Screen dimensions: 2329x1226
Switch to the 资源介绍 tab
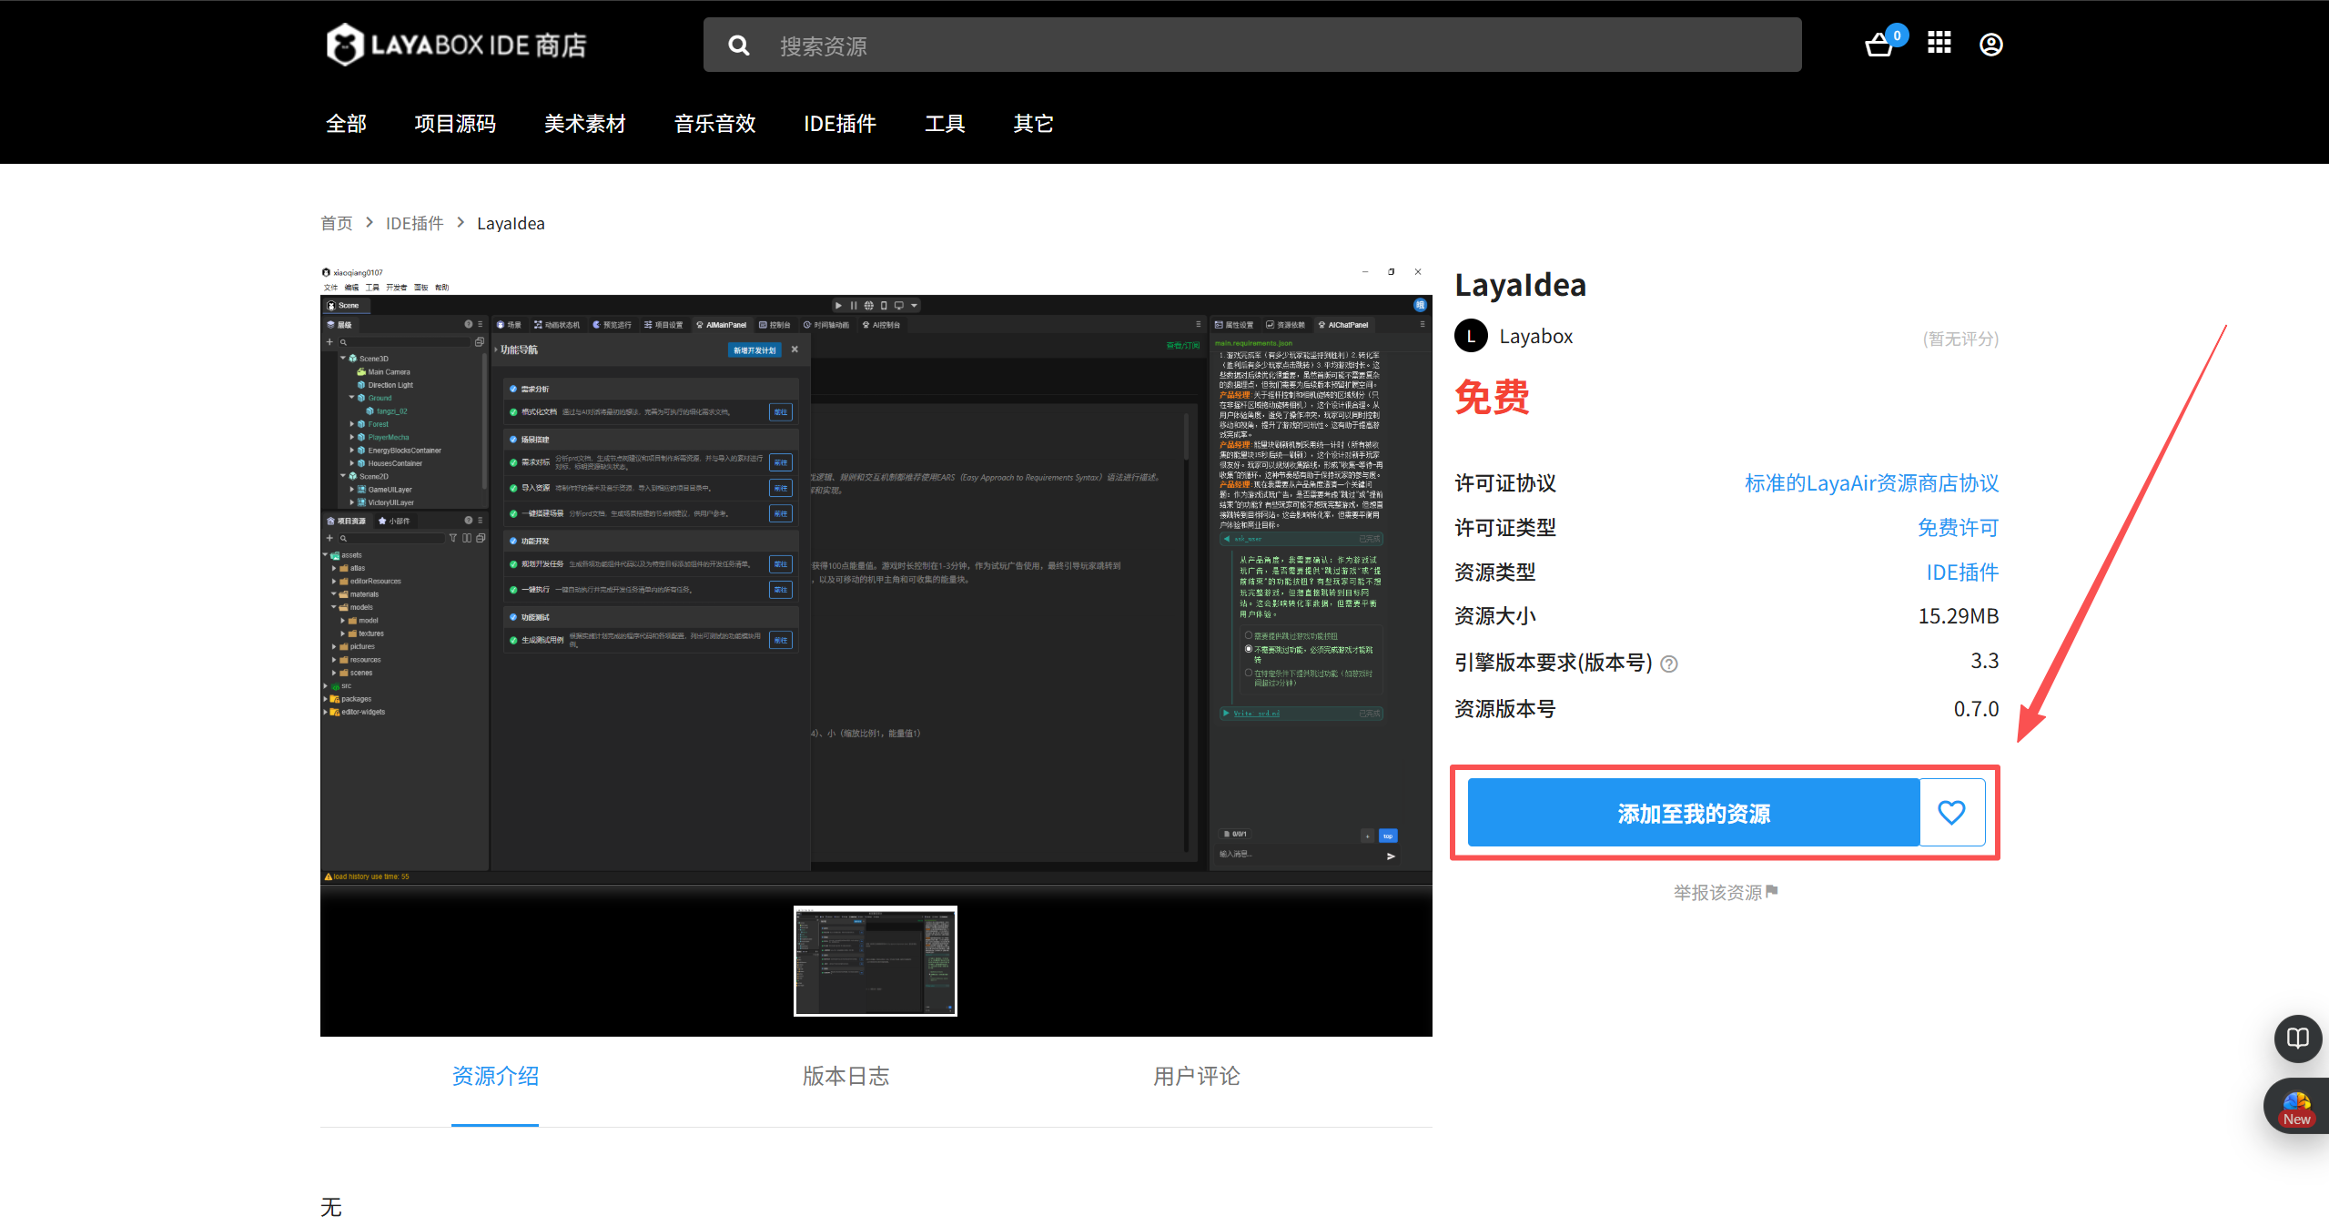[495, 1077]
